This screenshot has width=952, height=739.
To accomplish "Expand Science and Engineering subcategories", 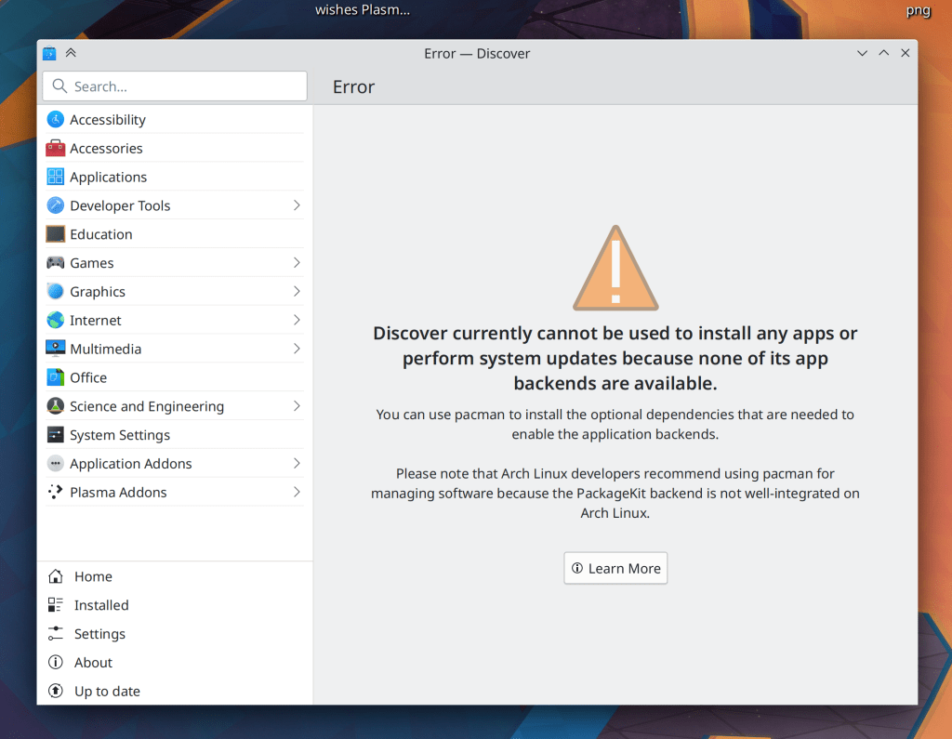I will click(297, 406).
